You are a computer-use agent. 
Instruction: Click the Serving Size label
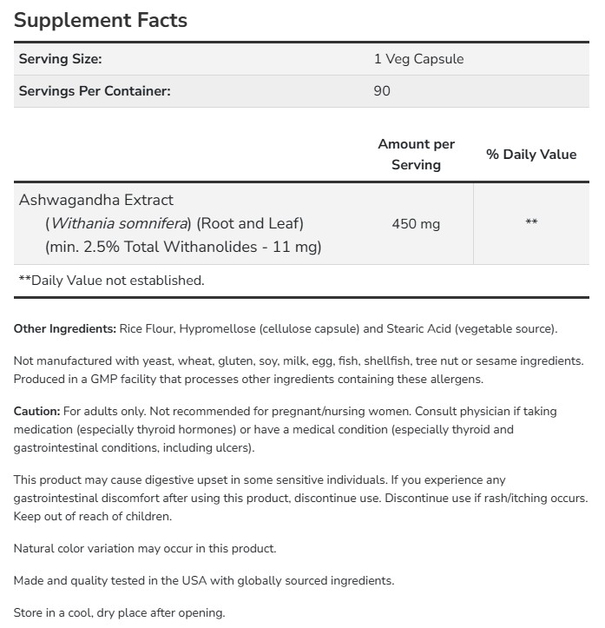tap(61, 59)
